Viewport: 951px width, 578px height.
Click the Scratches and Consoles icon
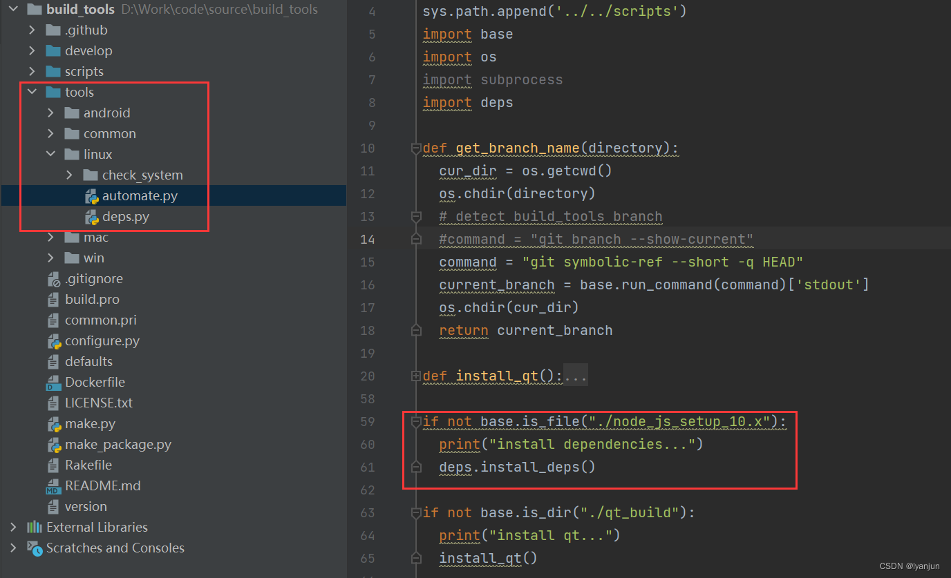point(35,548)
